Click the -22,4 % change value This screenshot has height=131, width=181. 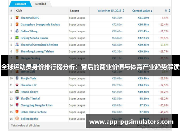[x=164, y=25]
